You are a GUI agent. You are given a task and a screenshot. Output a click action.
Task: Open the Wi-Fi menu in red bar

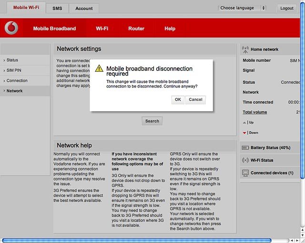pyautogui.click(x=102, y=29)
